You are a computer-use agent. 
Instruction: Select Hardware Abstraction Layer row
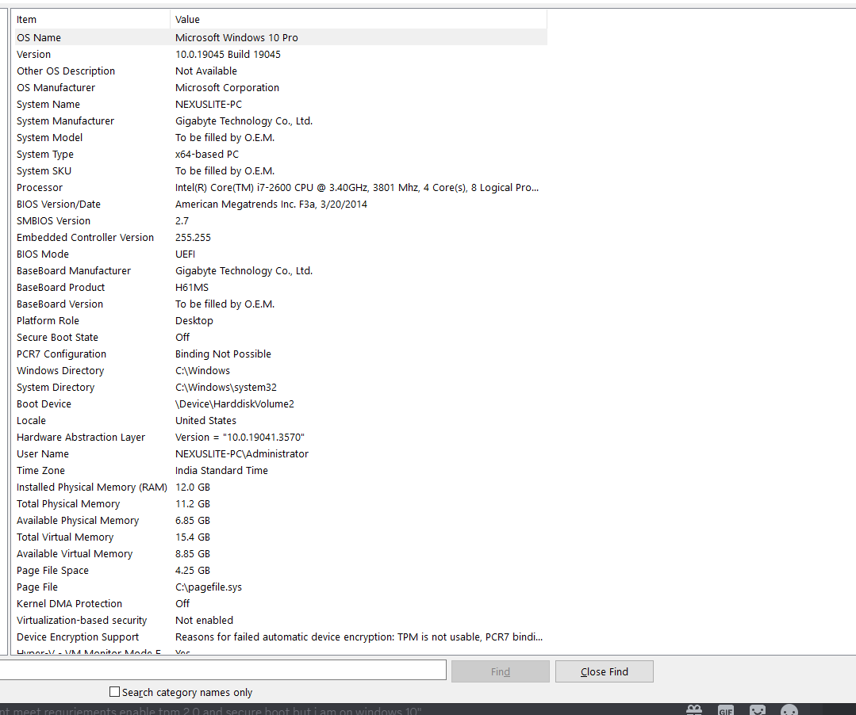point(279,437)
